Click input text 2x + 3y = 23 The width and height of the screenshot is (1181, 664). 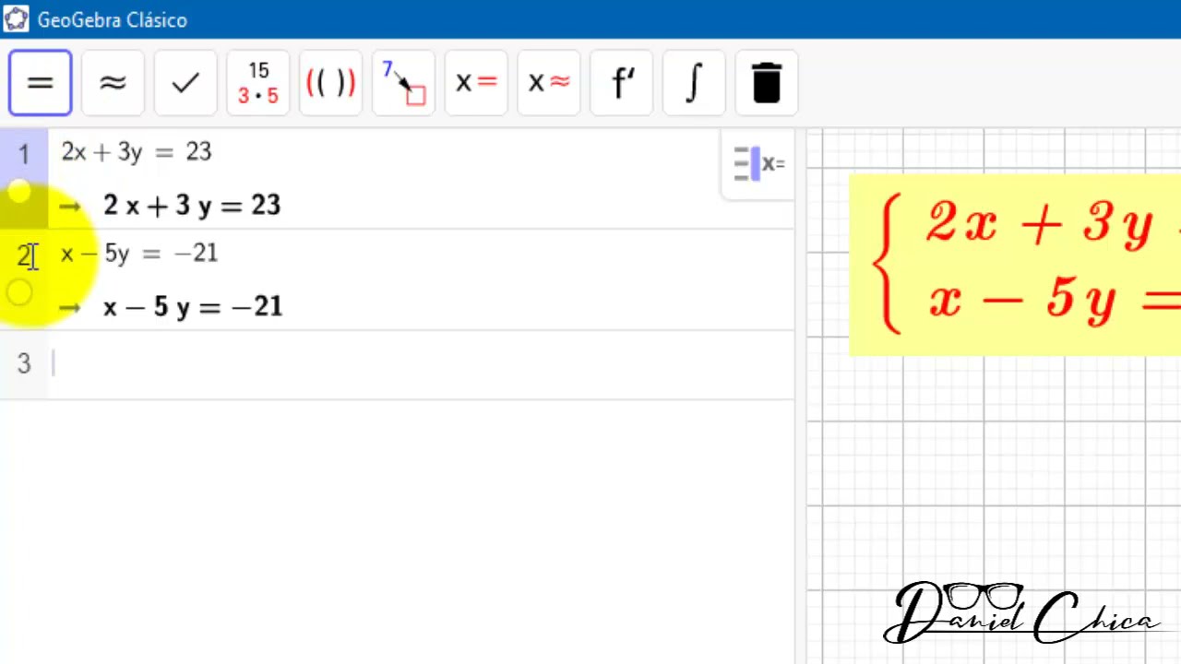137,152
